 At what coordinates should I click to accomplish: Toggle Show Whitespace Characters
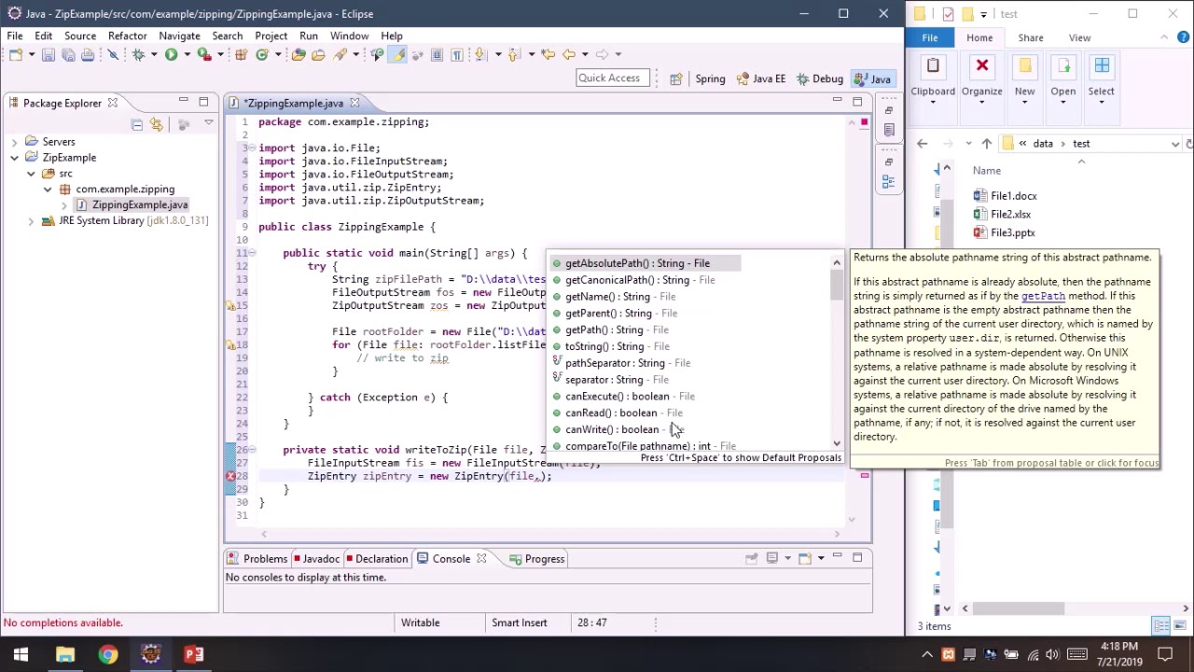click(457, 54)
